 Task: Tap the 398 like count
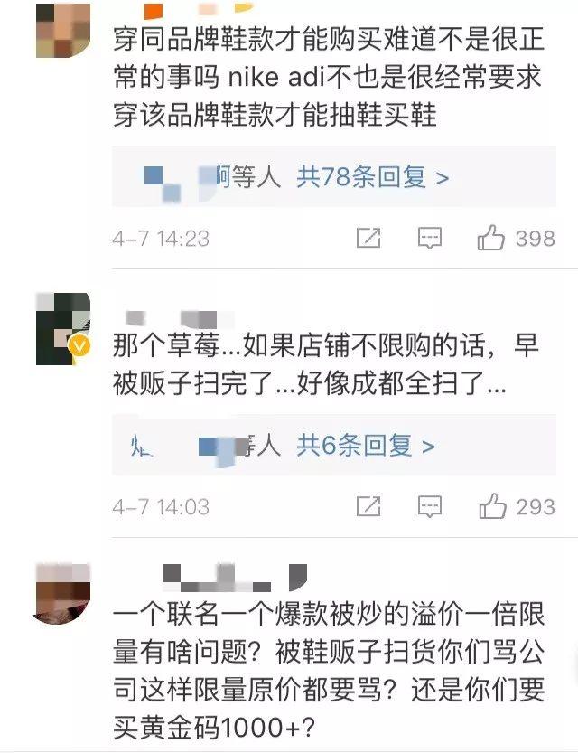536,239
